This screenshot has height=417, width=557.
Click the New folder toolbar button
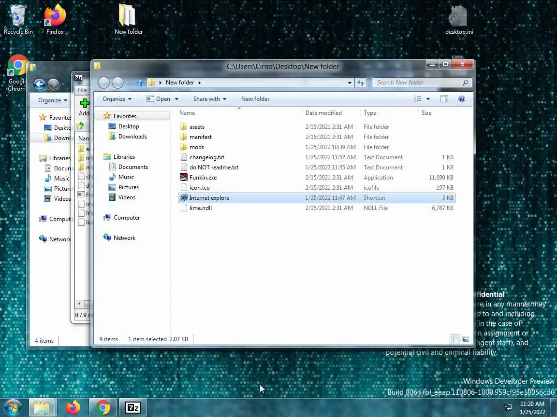point(255,99)
